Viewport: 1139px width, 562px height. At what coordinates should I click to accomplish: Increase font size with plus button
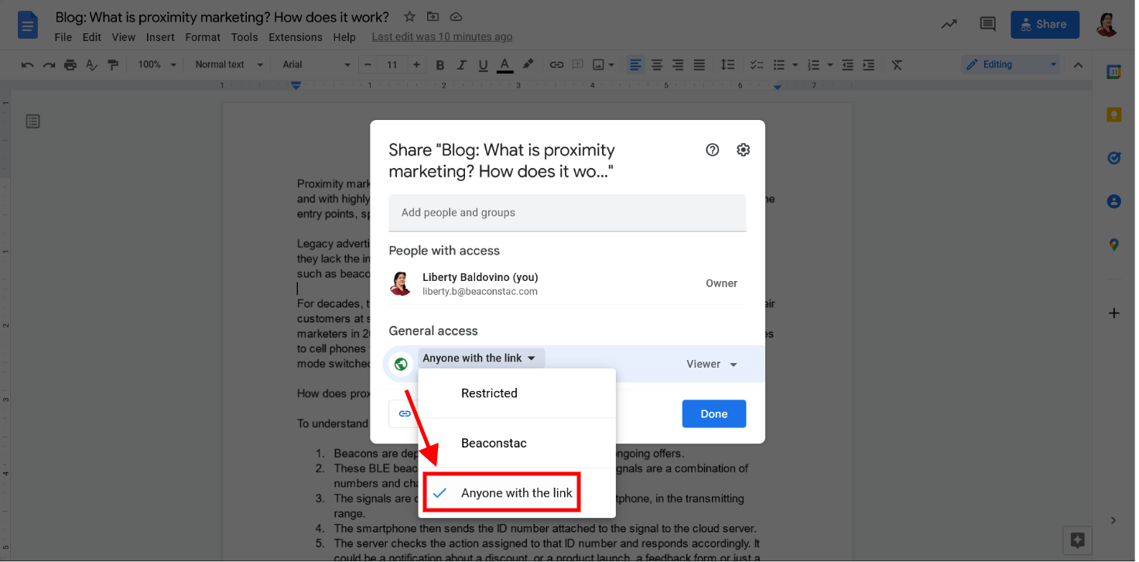tap(416, 65)
